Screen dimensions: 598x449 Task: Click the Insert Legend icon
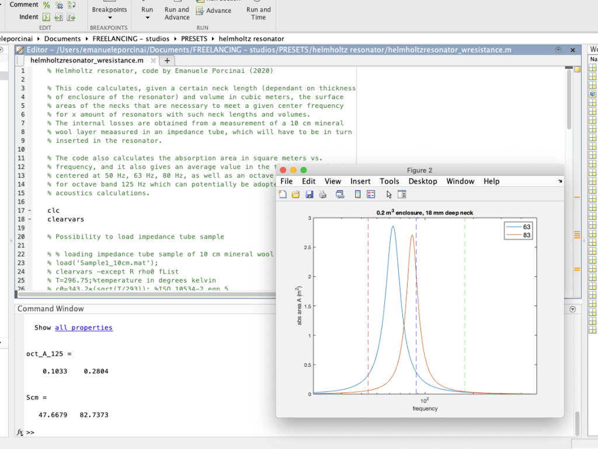[371, 195]
